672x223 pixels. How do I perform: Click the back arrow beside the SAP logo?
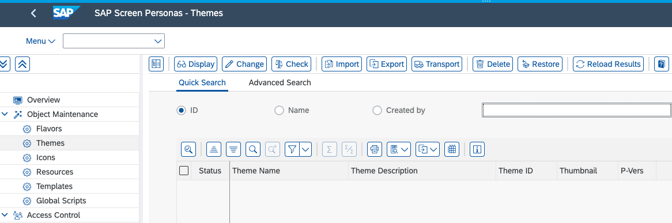[x=34, y=13]
